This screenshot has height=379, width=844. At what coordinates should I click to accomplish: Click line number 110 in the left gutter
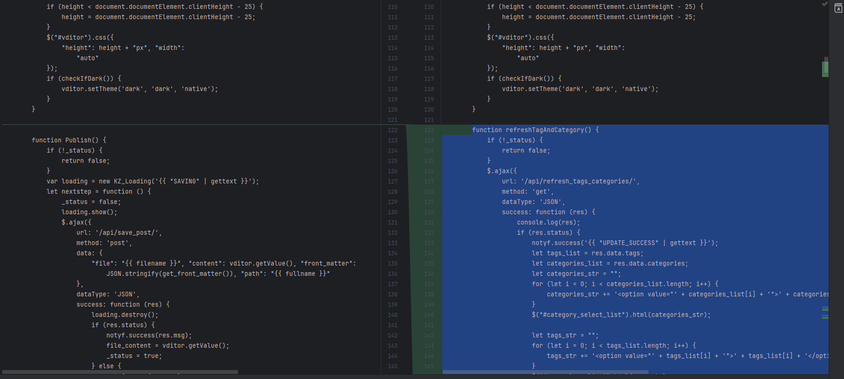click(392, 7)
